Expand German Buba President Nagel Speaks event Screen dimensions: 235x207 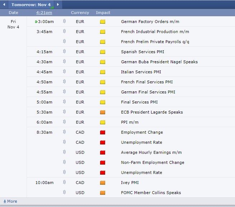pyautogui.click(x=159, y=62)
